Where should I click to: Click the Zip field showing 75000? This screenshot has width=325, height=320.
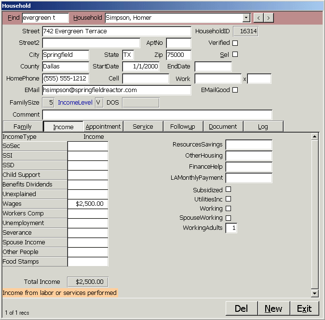point(178,55)
